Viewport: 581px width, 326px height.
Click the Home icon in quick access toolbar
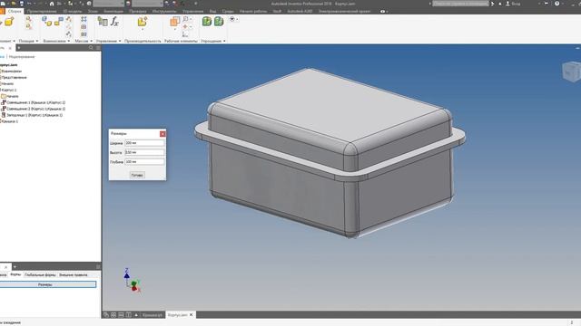[x=52, y=4]
